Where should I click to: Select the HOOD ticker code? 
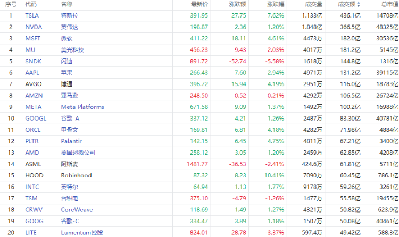34,175
